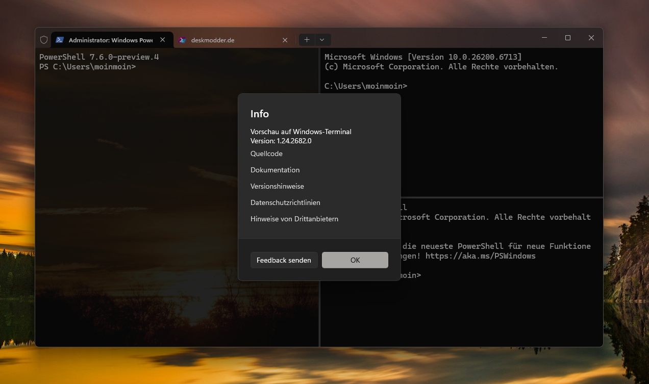This screenshot has height=384, width=649.
Task: Click the Info dialog heading
Action: coord(259,114)
